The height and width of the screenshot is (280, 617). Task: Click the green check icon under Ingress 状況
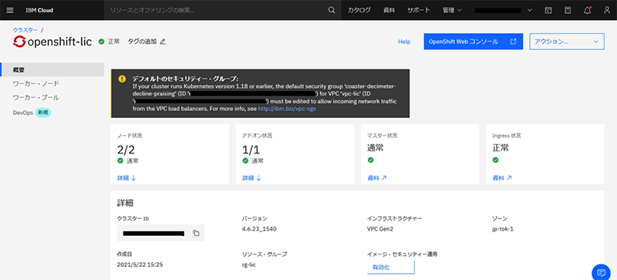pyautogui.click(x=495, y=160)
